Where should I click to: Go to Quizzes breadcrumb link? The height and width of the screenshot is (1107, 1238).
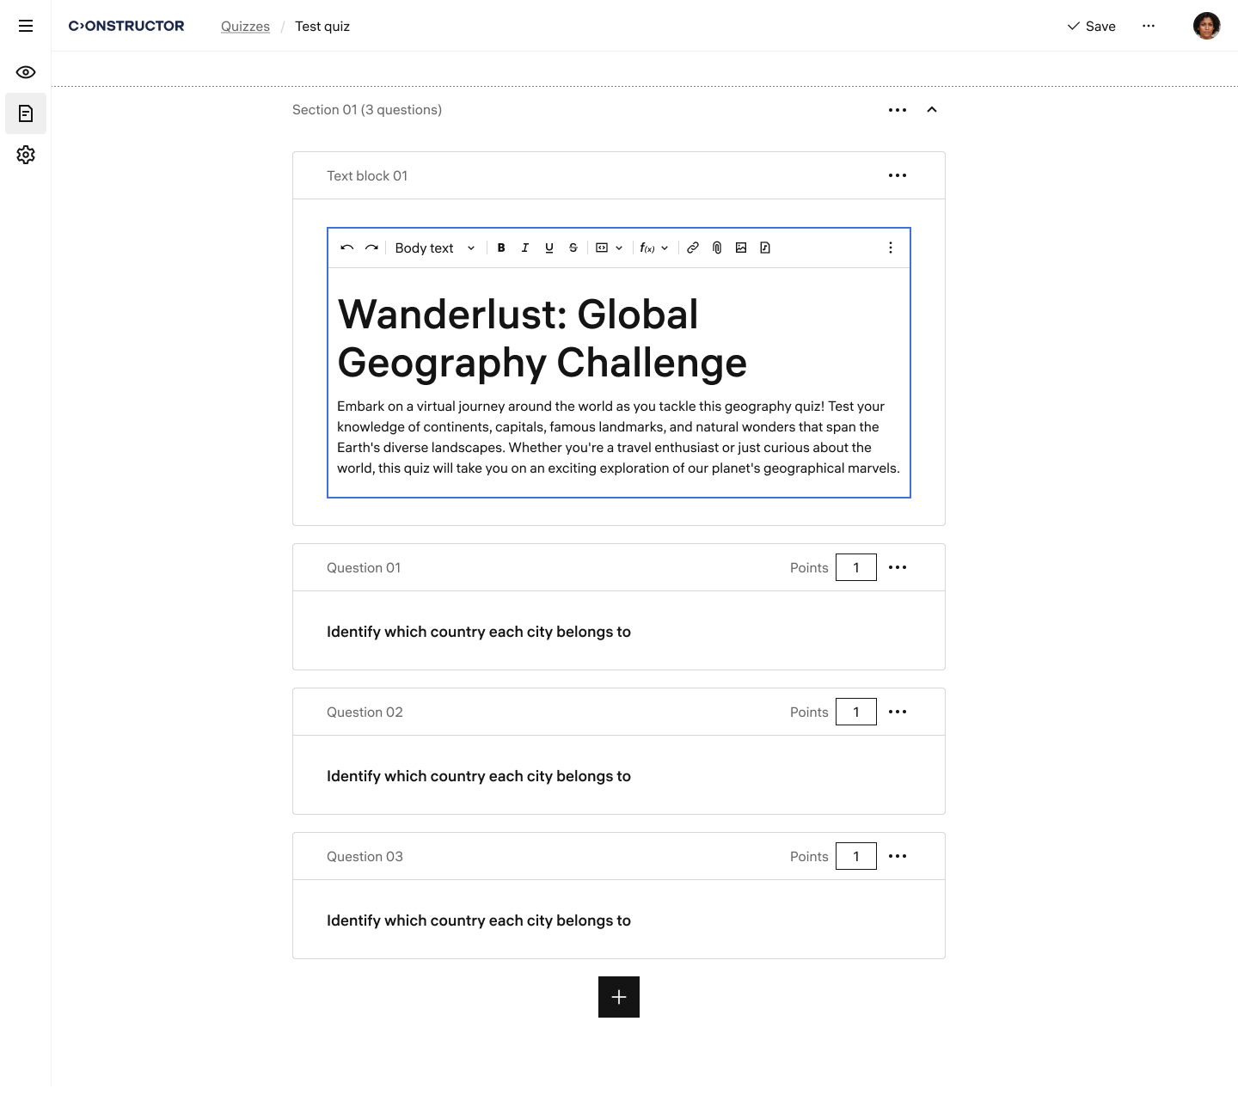tap(245, 26)
